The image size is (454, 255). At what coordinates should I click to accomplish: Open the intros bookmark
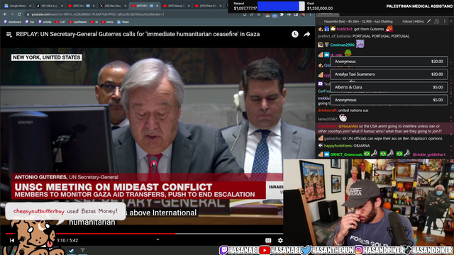coord(108,22)
